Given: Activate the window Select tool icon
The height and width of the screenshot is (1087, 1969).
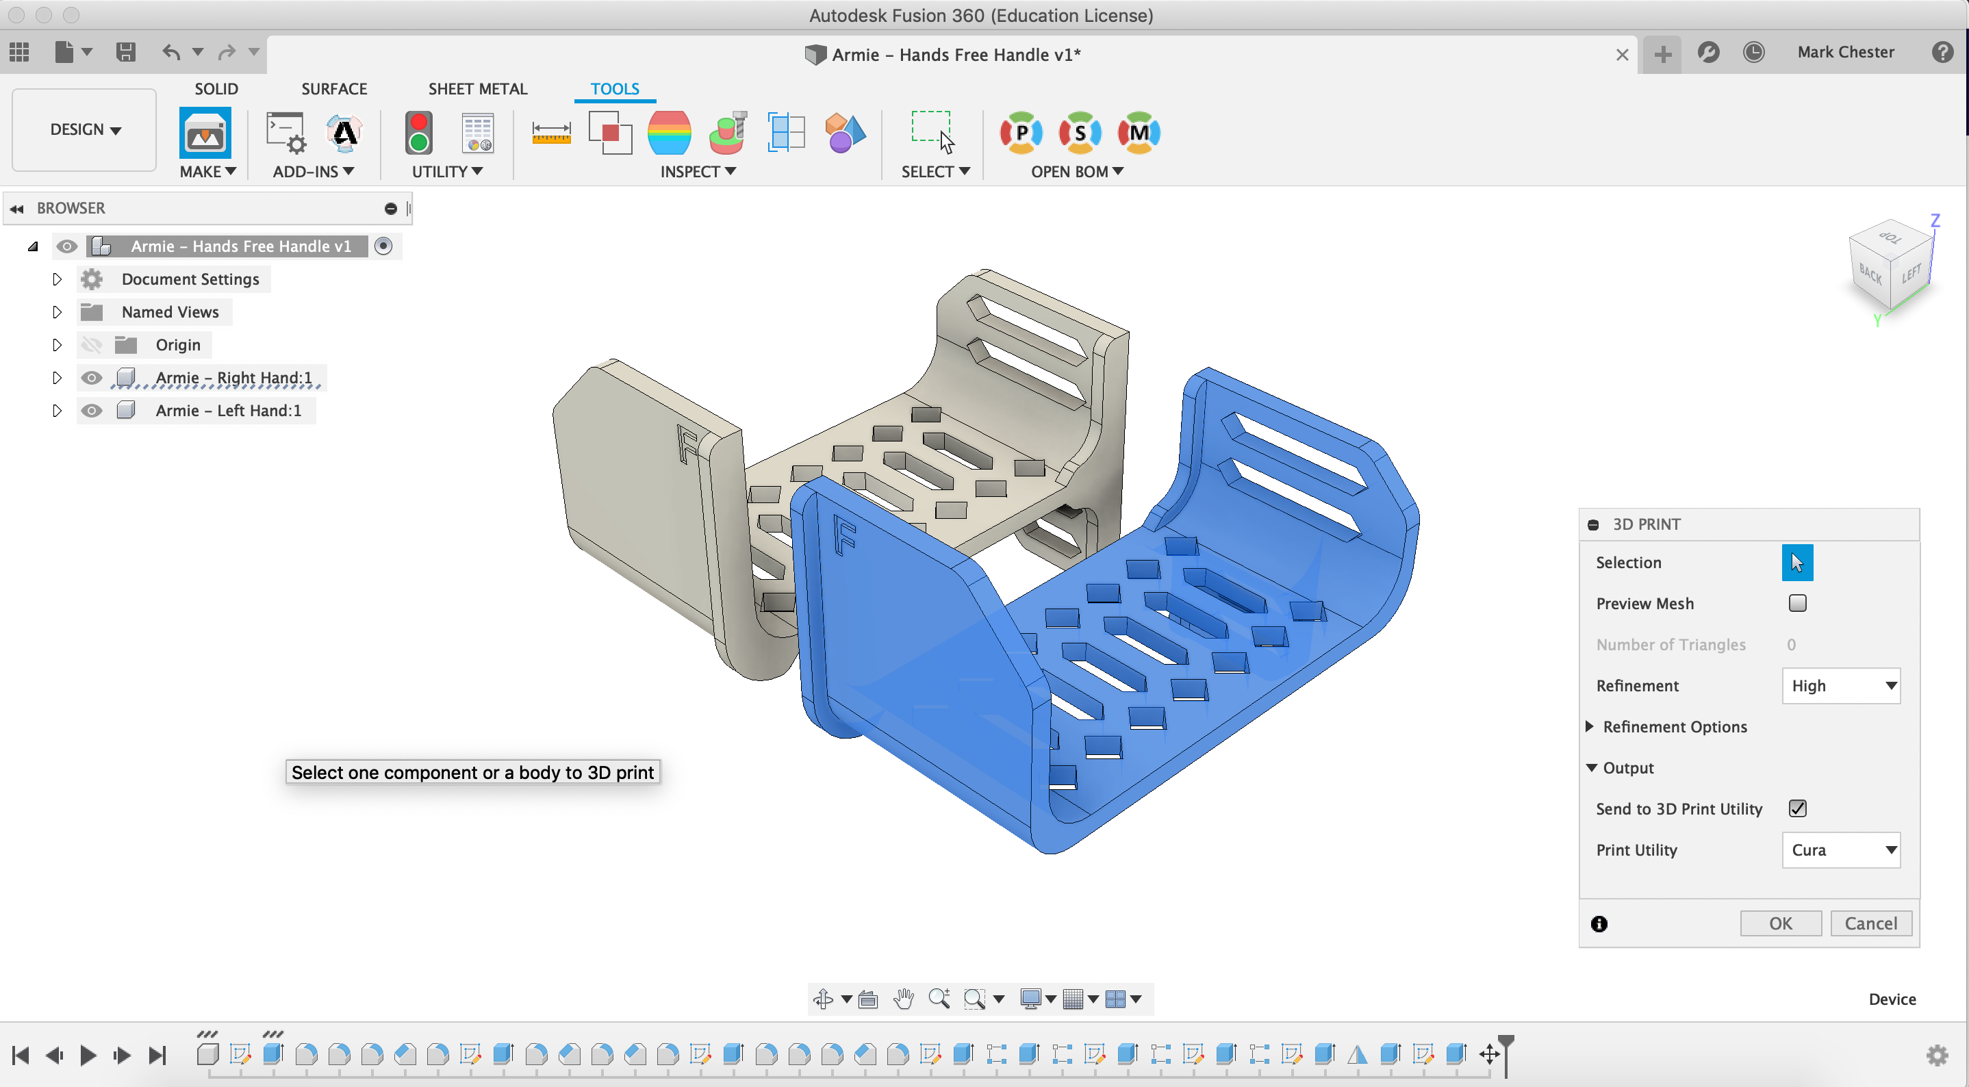Looking at the screenshot, I should pos(933,133).
